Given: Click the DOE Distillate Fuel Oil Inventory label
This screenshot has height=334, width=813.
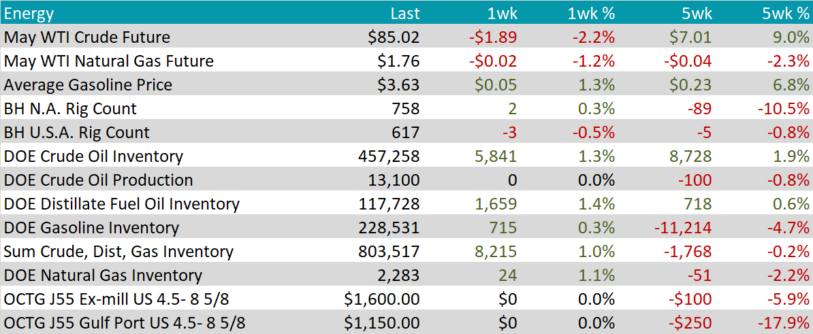Looking at the screenshot, I should coord(122,204).
